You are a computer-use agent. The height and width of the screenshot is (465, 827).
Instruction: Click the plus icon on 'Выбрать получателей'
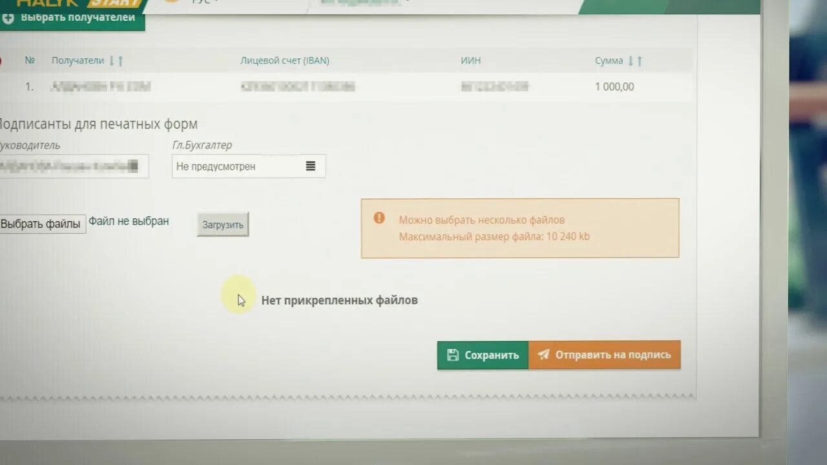[x=8, y=18]
